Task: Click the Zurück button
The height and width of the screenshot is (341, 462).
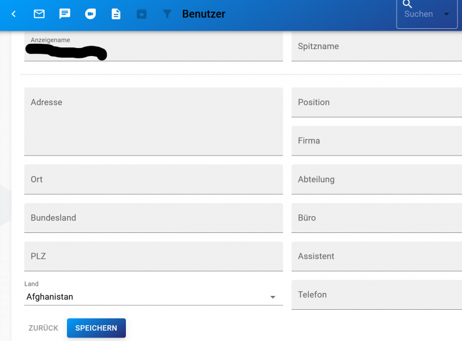Action: (x=43, y=328)
